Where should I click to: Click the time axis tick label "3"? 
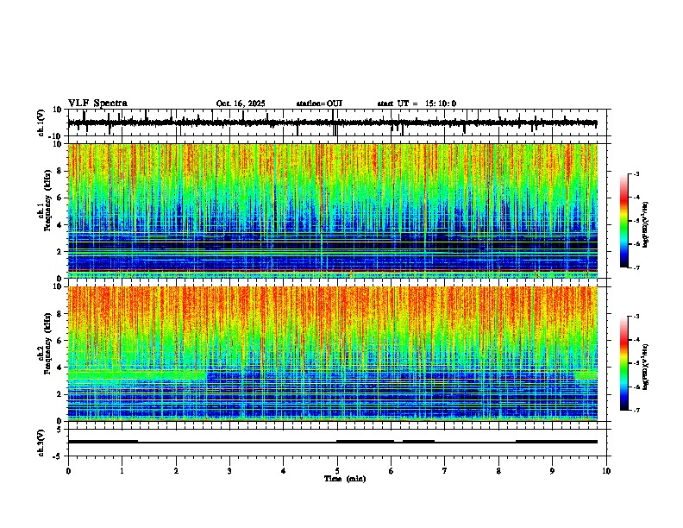click(229, 471)
